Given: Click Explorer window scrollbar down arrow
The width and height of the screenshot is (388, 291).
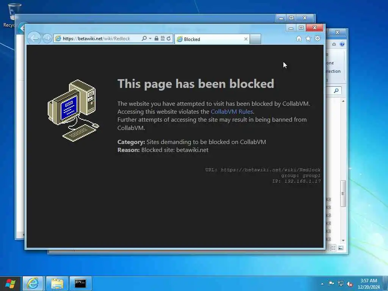Looking at the screenshot, I should coord(343,240).
